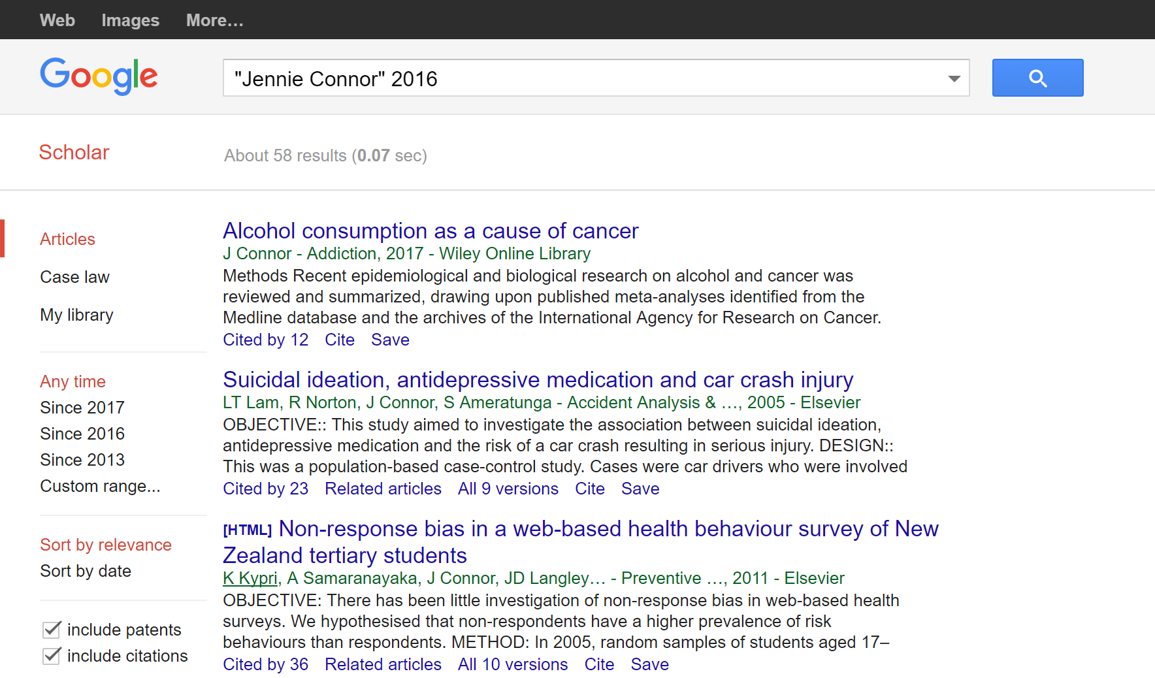Open the More… menu

(214, 20)
